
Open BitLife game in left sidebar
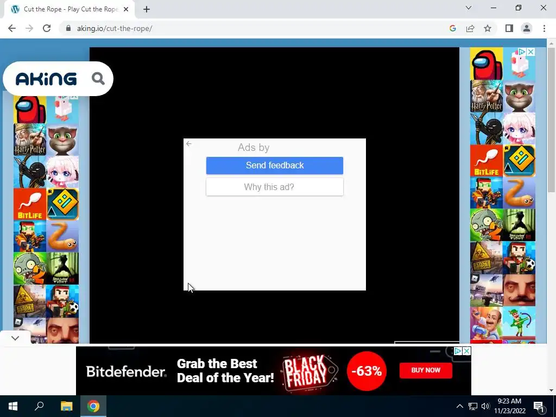[x=30, y=204]
